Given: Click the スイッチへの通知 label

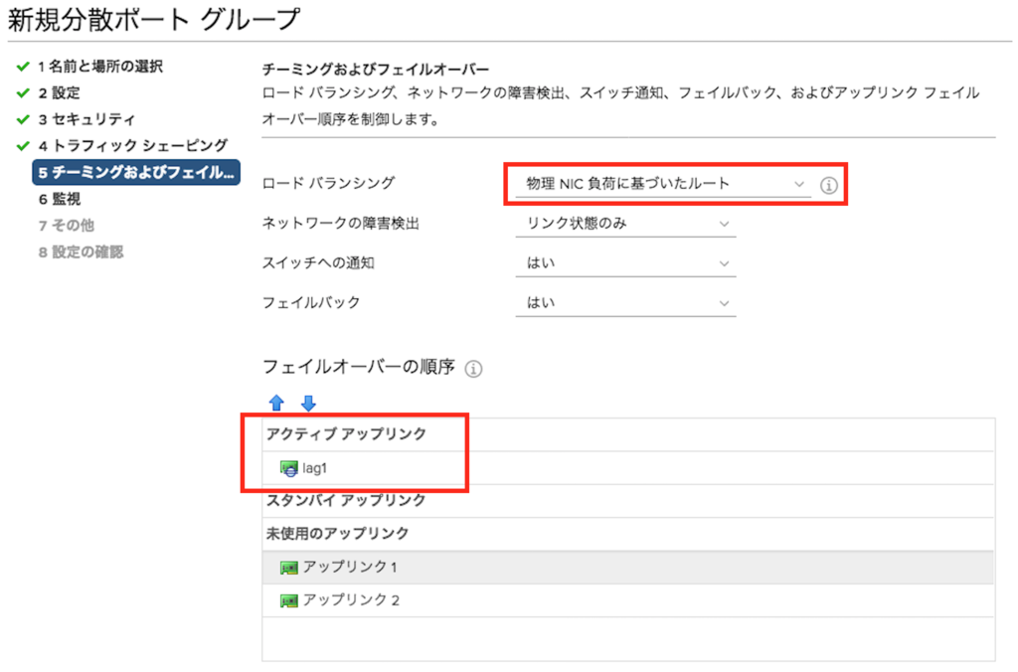Looking at the screenshot, I should click(x=318, y=263).
